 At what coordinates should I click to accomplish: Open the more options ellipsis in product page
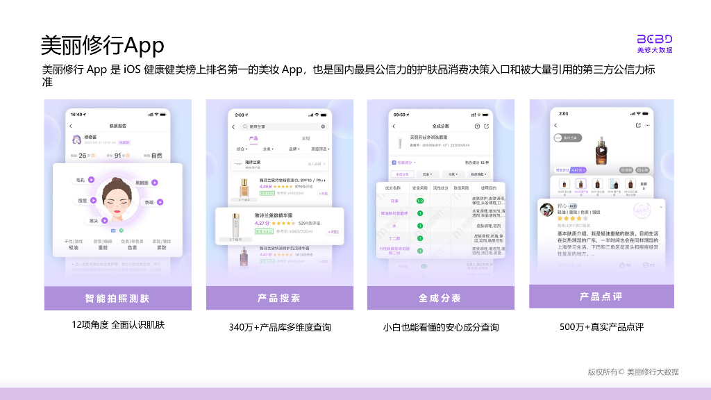click(x=647, y=125)
